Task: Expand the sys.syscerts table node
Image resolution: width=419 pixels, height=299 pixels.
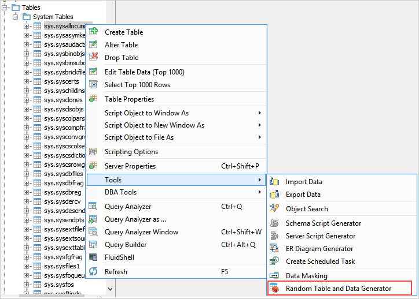Action: coord(27,81)
